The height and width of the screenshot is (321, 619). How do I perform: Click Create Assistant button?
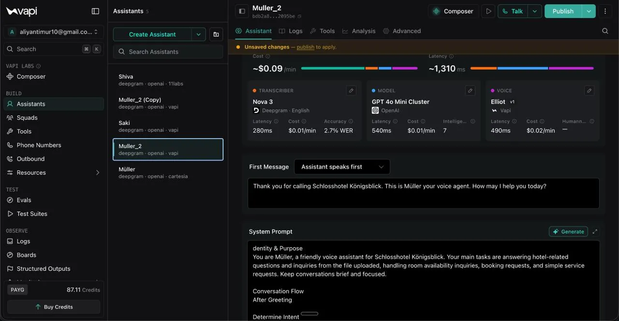pos(152,34)
